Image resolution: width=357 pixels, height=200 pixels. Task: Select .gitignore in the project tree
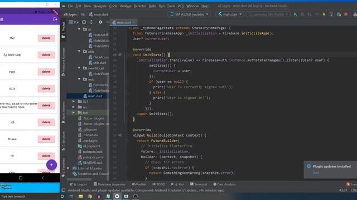[x=88, y=129]
